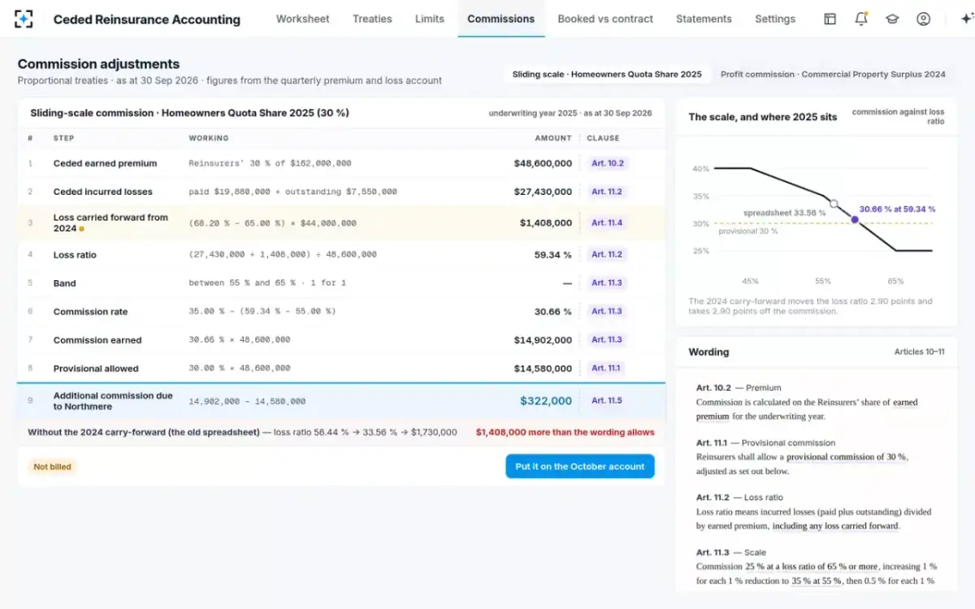Open Art. 11.2 clause on Loss ratio row
The image size is (975, 609).
(607, 254)
